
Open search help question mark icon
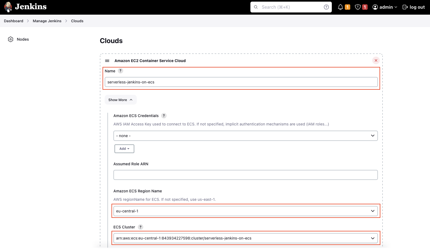click(x=326, y=7)
